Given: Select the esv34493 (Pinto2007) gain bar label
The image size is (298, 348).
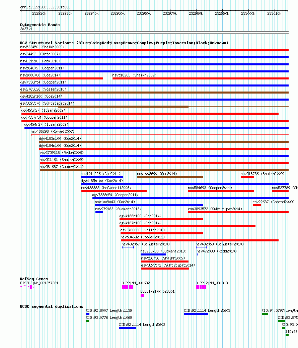Looking at the screenshot, I should tap(40, 54).
